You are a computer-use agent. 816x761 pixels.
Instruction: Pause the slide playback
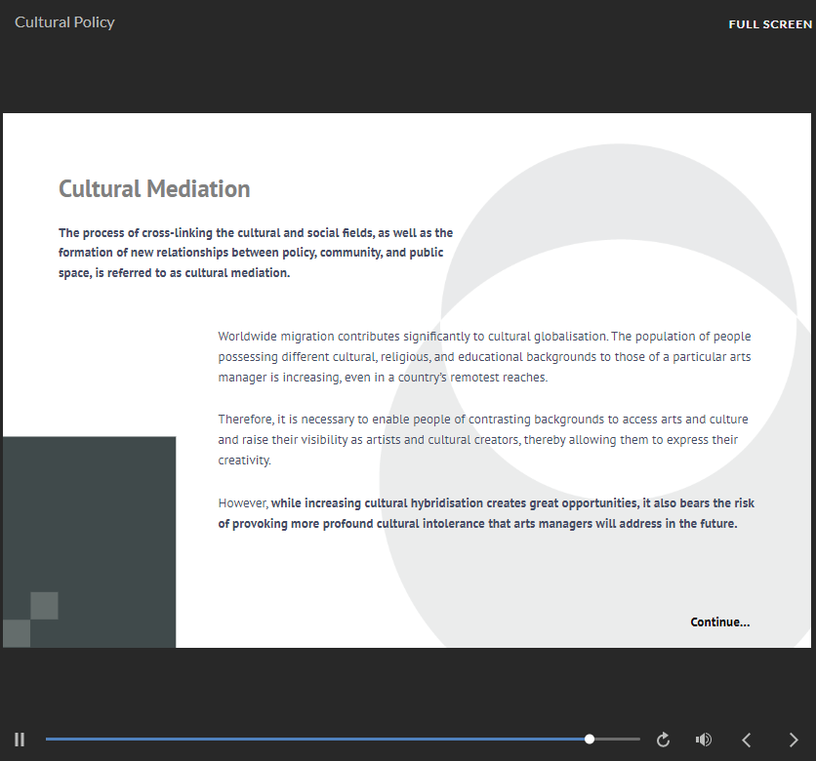(x=20, y=740)
